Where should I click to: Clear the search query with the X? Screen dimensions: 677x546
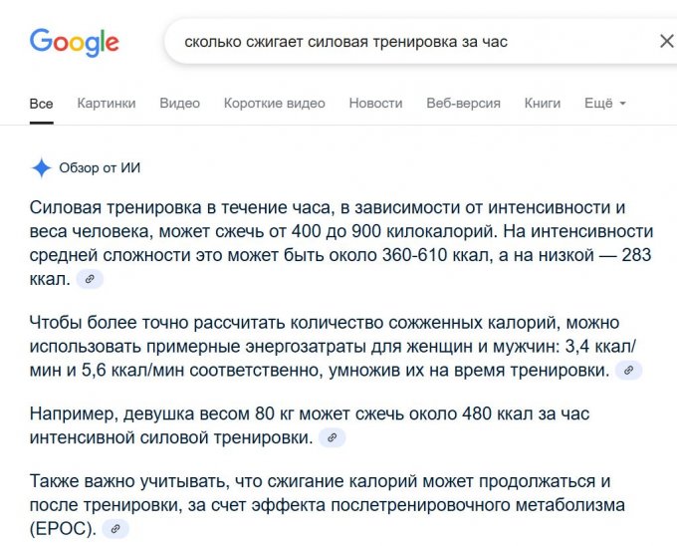pos(666,42)
